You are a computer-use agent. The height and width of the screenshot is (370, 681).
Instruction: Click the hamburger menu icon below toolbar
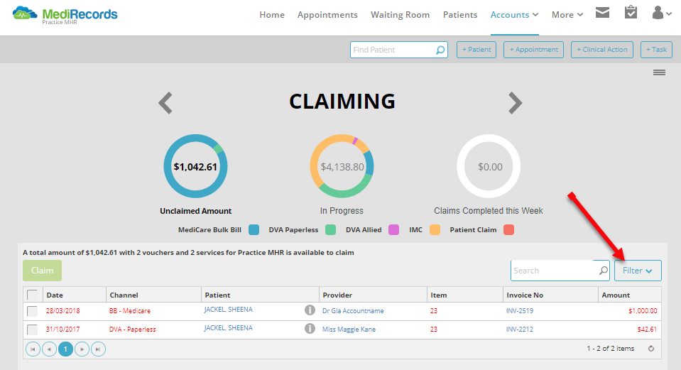[x=659, y=72]
